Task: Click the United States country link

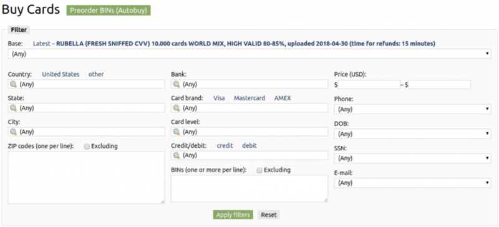Action: click(61, 74)
